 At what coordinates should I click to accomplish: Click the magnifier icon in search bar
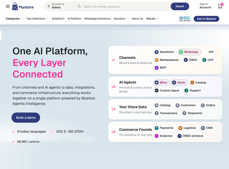79,6
